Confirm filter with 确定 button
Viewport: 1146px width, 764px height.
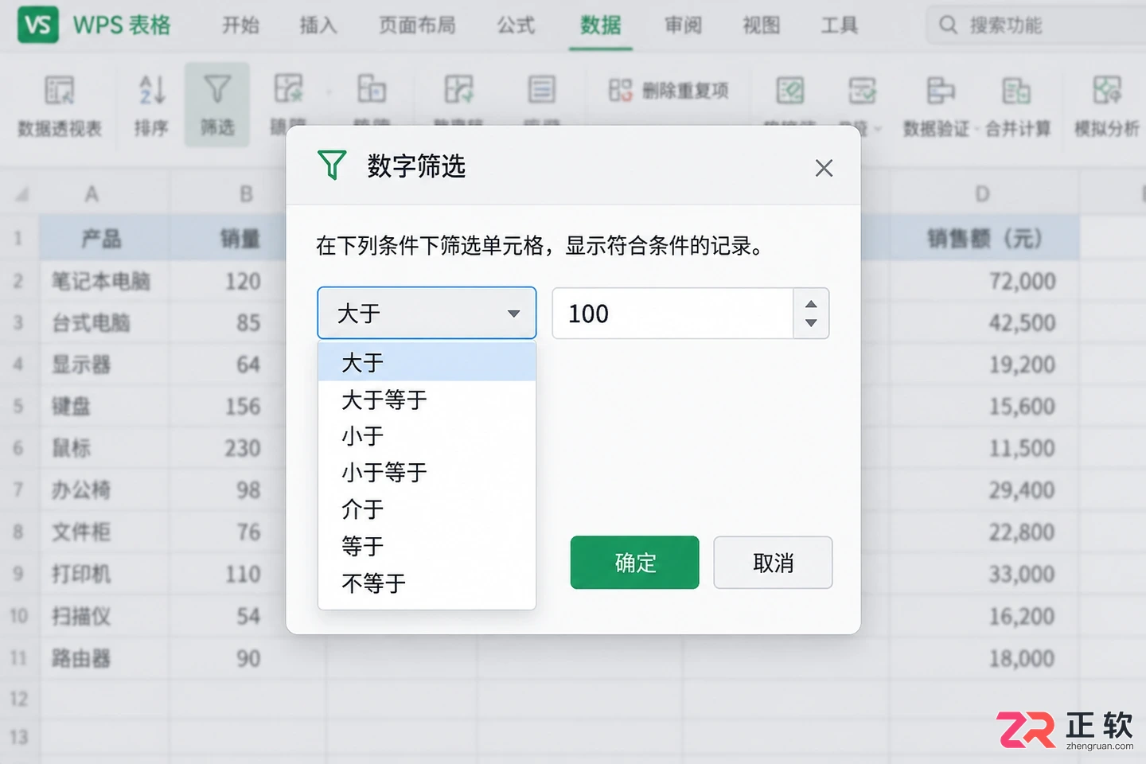click(x=634, y=563)
